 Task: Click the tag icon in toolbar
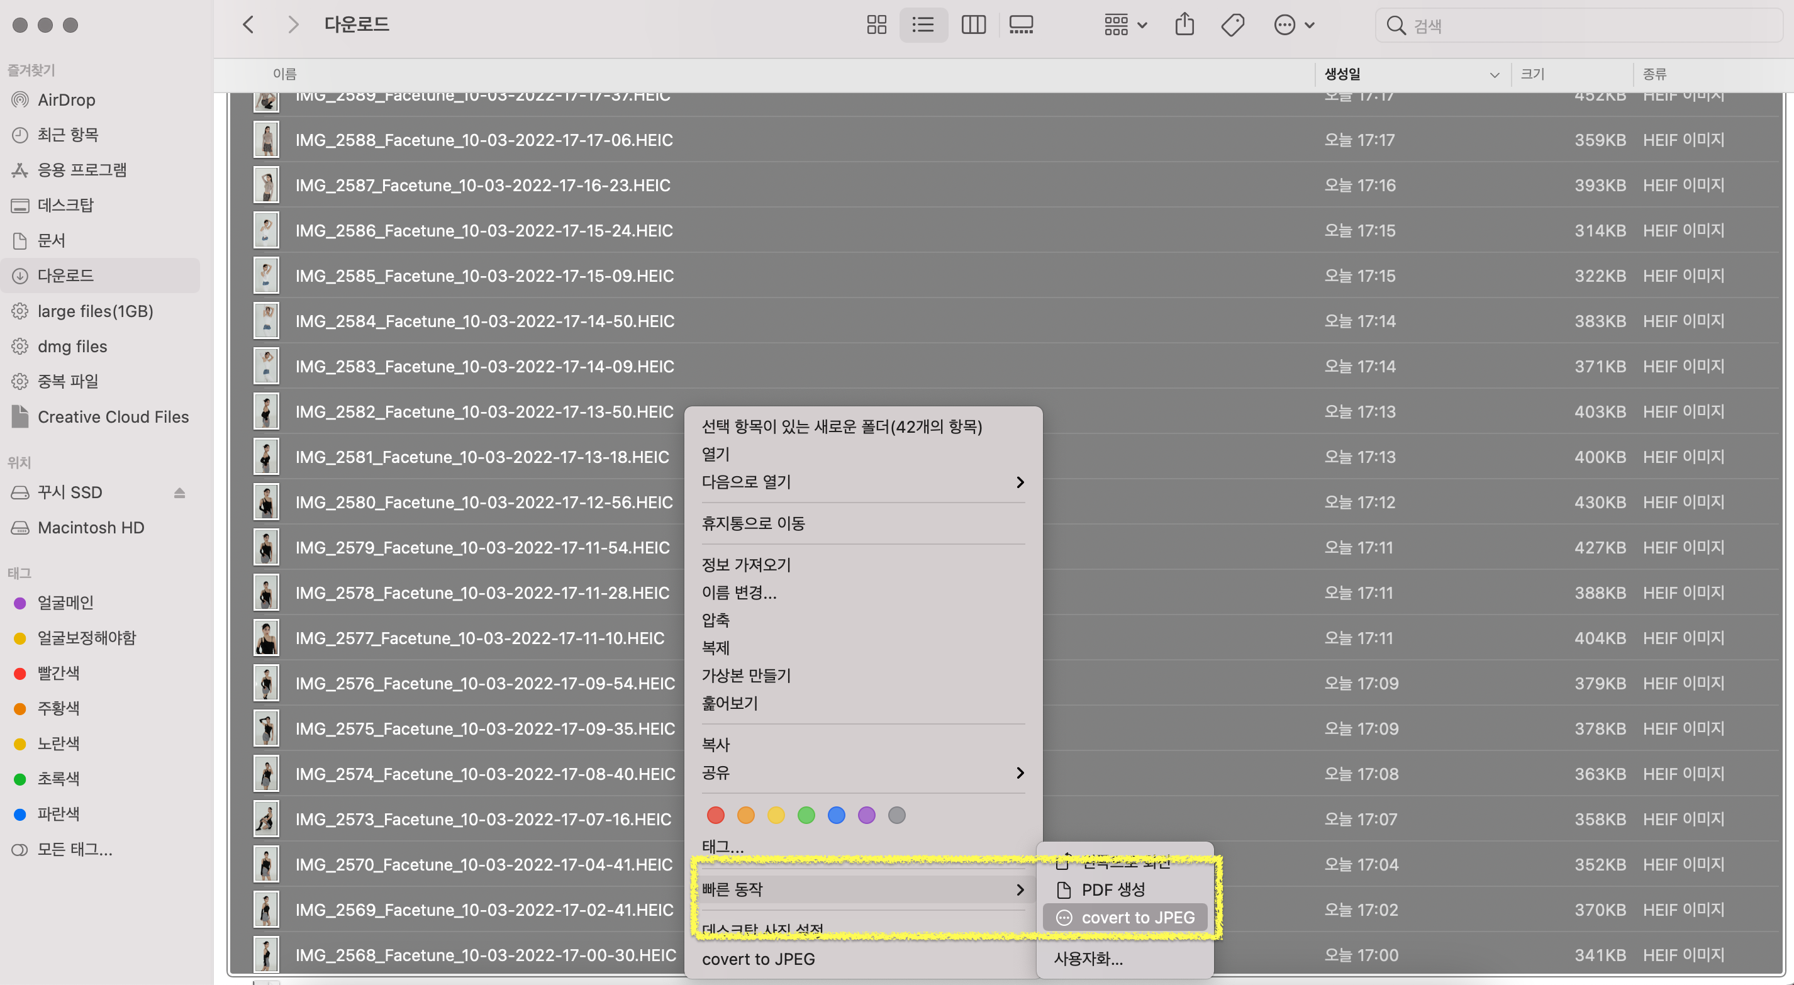(x=1232, y=25)
